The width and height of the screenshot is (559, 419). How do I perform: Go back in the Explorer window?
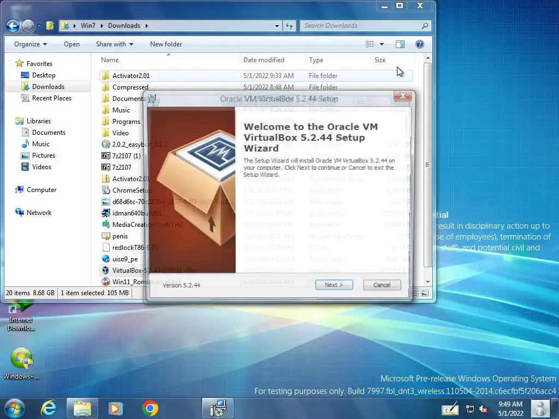point(13,26)
